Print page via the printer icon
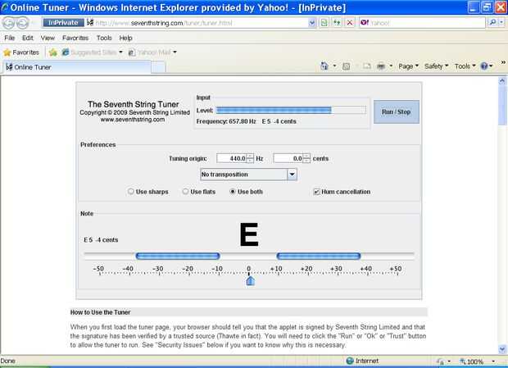 (x=381, y=66)
